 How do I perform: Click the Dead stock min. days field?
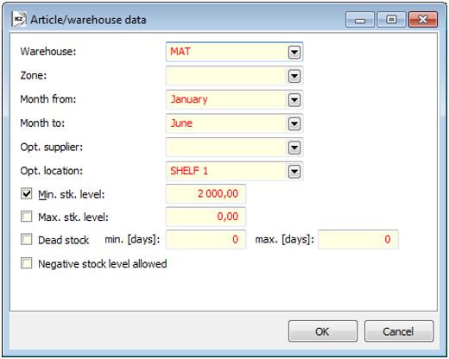pos(206,239)
